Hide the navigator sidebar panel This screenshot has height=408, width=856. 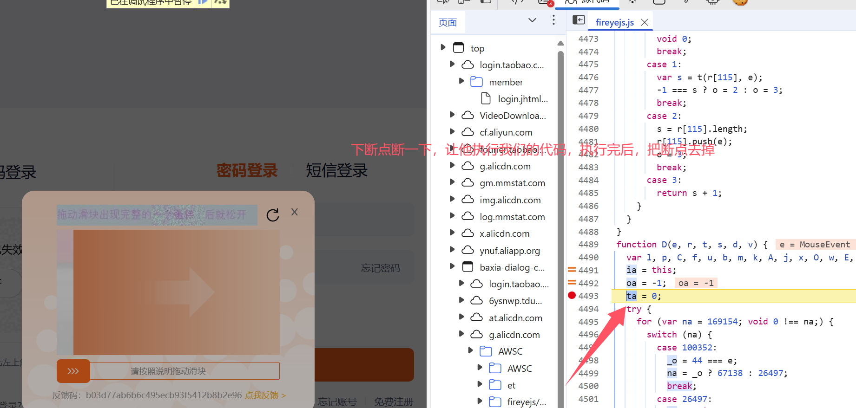(x=579, y=20)
